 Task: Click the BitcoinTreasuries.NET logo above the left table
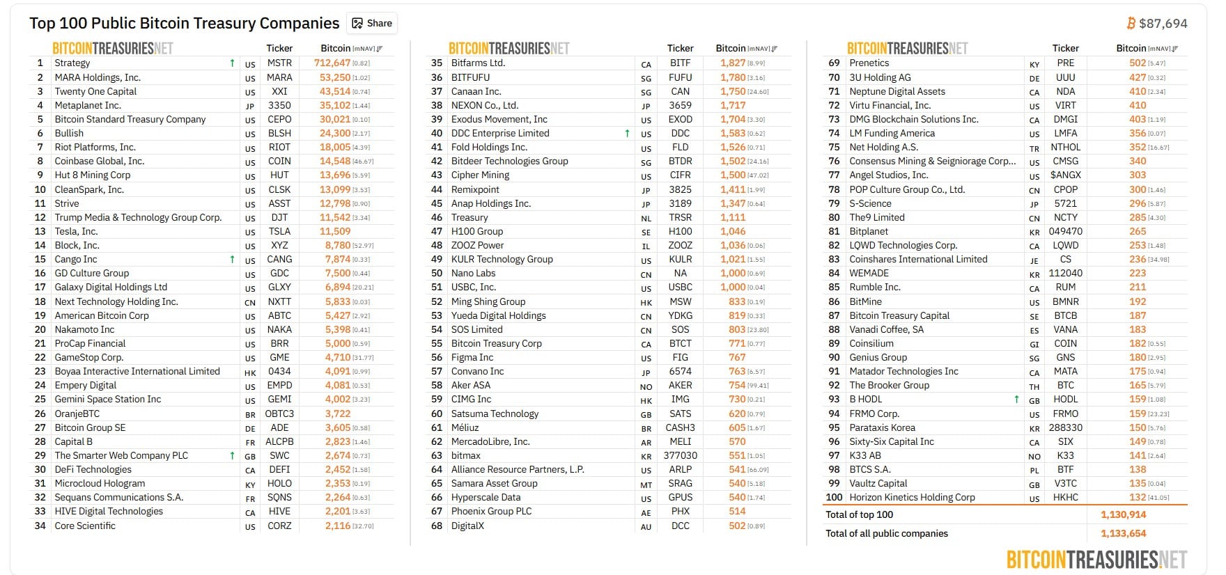[113, 48]
